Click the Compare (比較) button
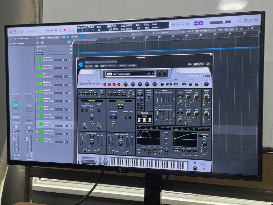The width and height of the screenshot is (273, 205). click(96, 66)
